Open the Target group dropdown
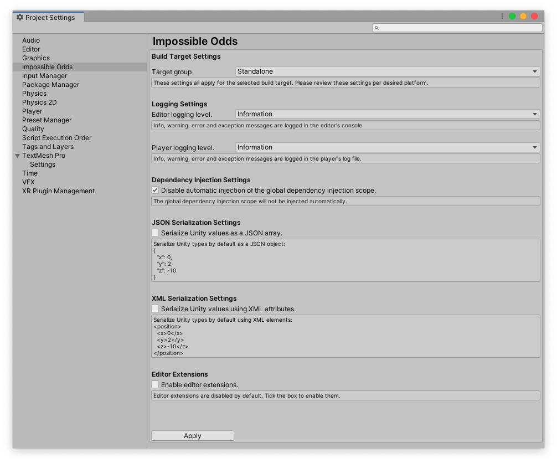 click(x=388, y=71)
